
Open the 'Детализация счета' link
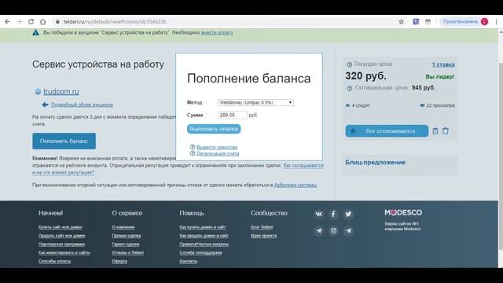pyautogui.click(x=218, y=154)
